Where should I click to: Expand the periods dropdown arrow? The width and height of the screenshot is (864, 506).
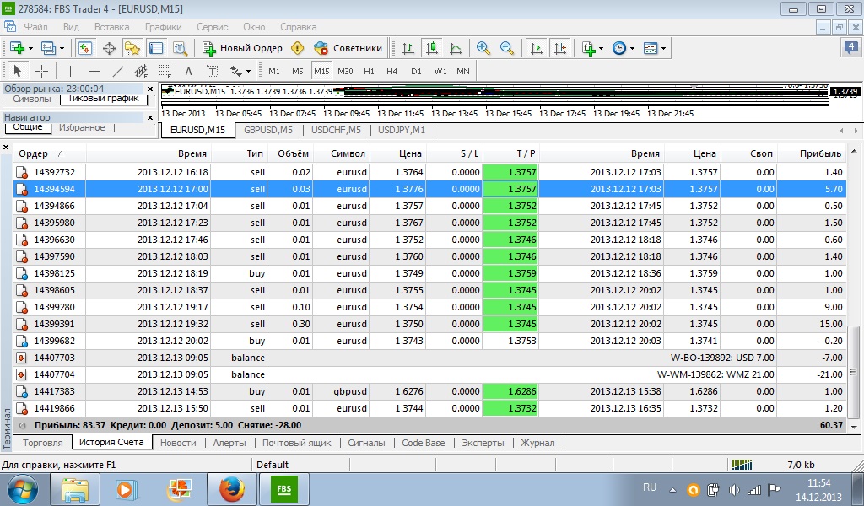[632, 48]
